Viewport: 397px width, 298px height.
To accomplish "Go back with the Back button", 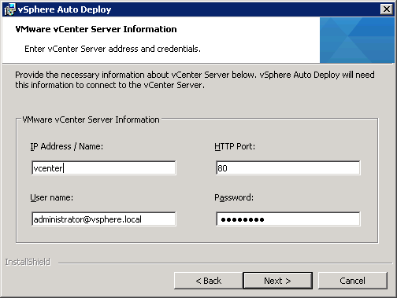I will point(209,281).
